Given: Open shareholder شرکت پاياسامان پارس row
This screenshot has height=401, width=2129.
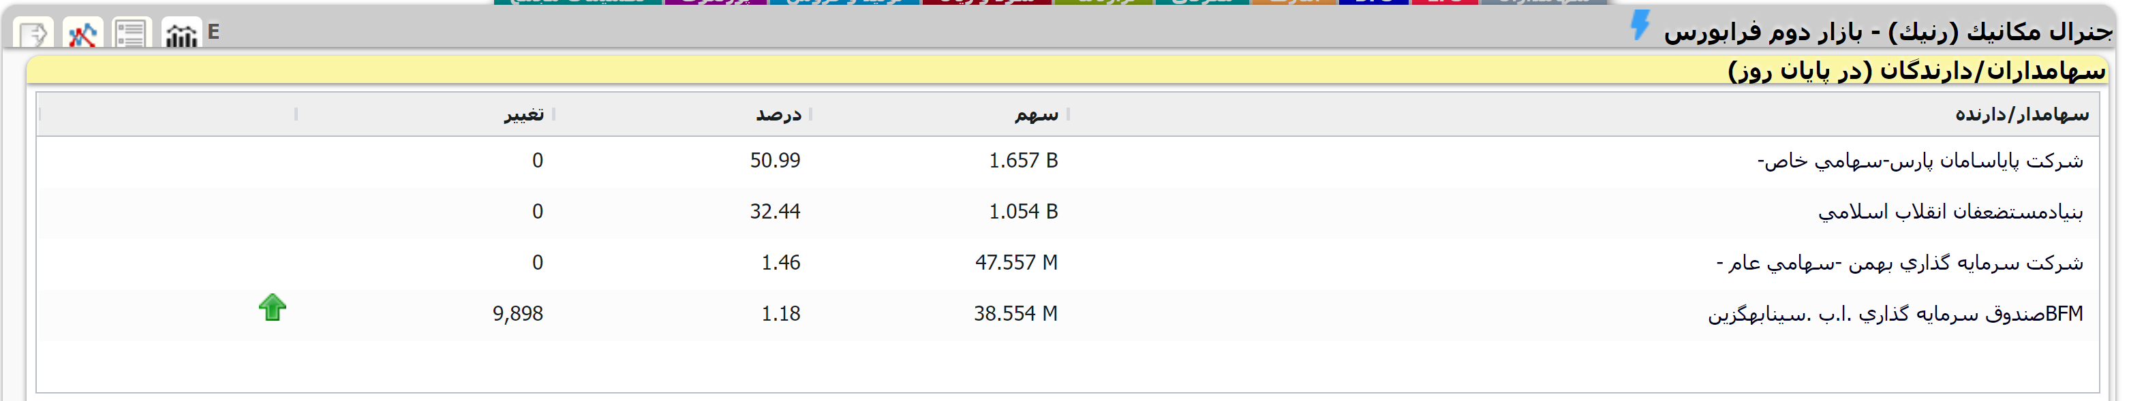Looking at the screenshot, I should [x=1919, y=161].
